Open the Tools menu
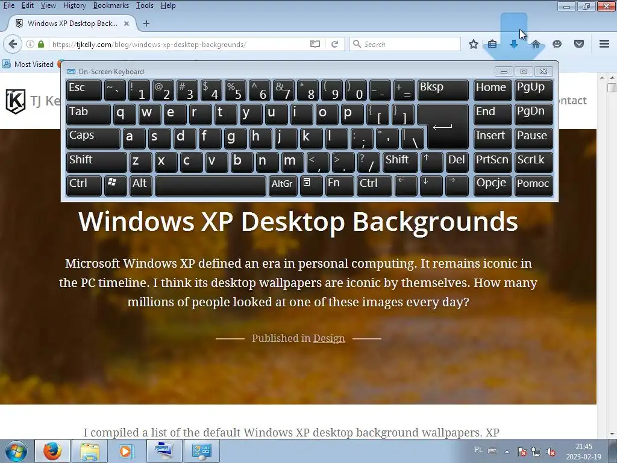This screenshot has height=463, width=617. (145, 5)
